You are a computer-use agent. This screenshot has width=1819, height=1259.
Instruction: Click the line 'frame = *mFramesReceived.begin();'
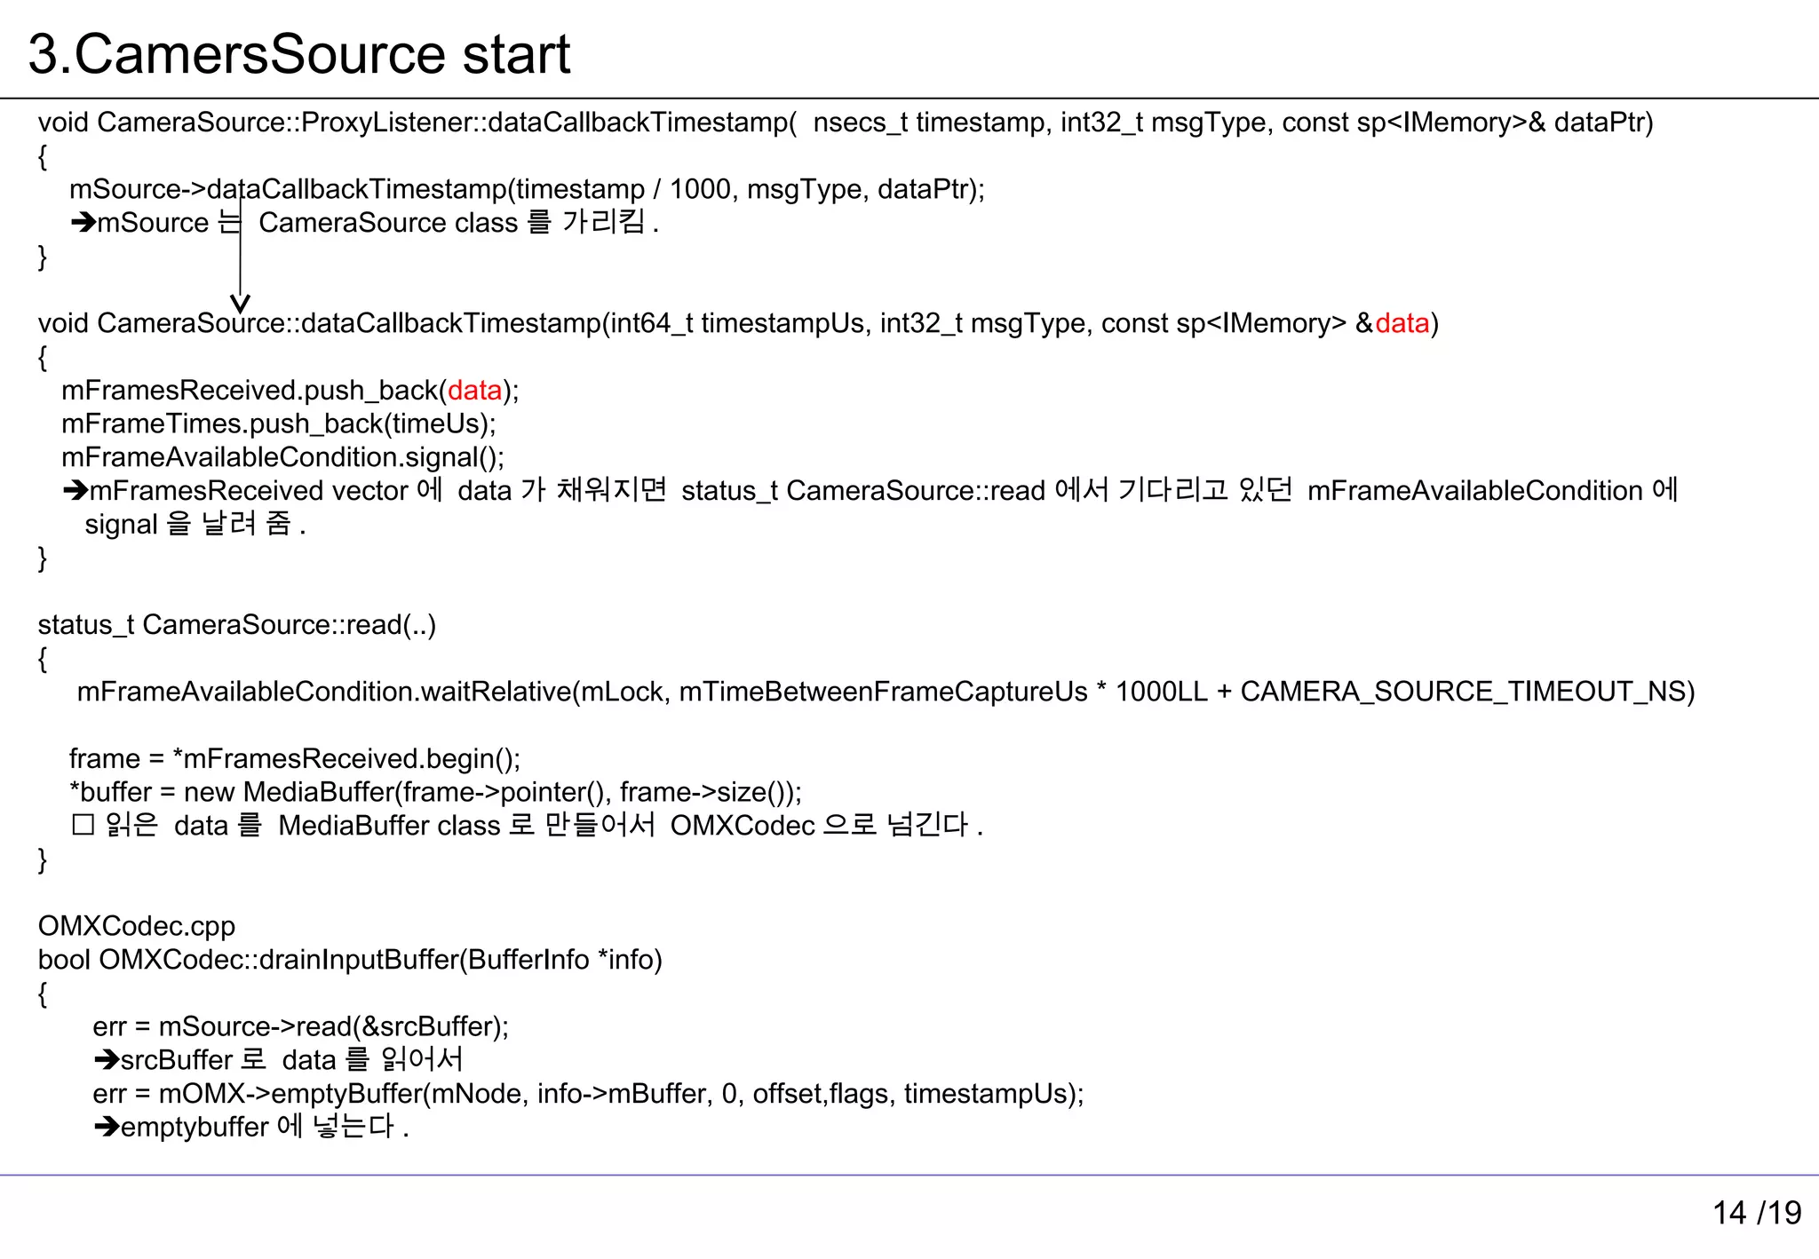pos(295,759)
